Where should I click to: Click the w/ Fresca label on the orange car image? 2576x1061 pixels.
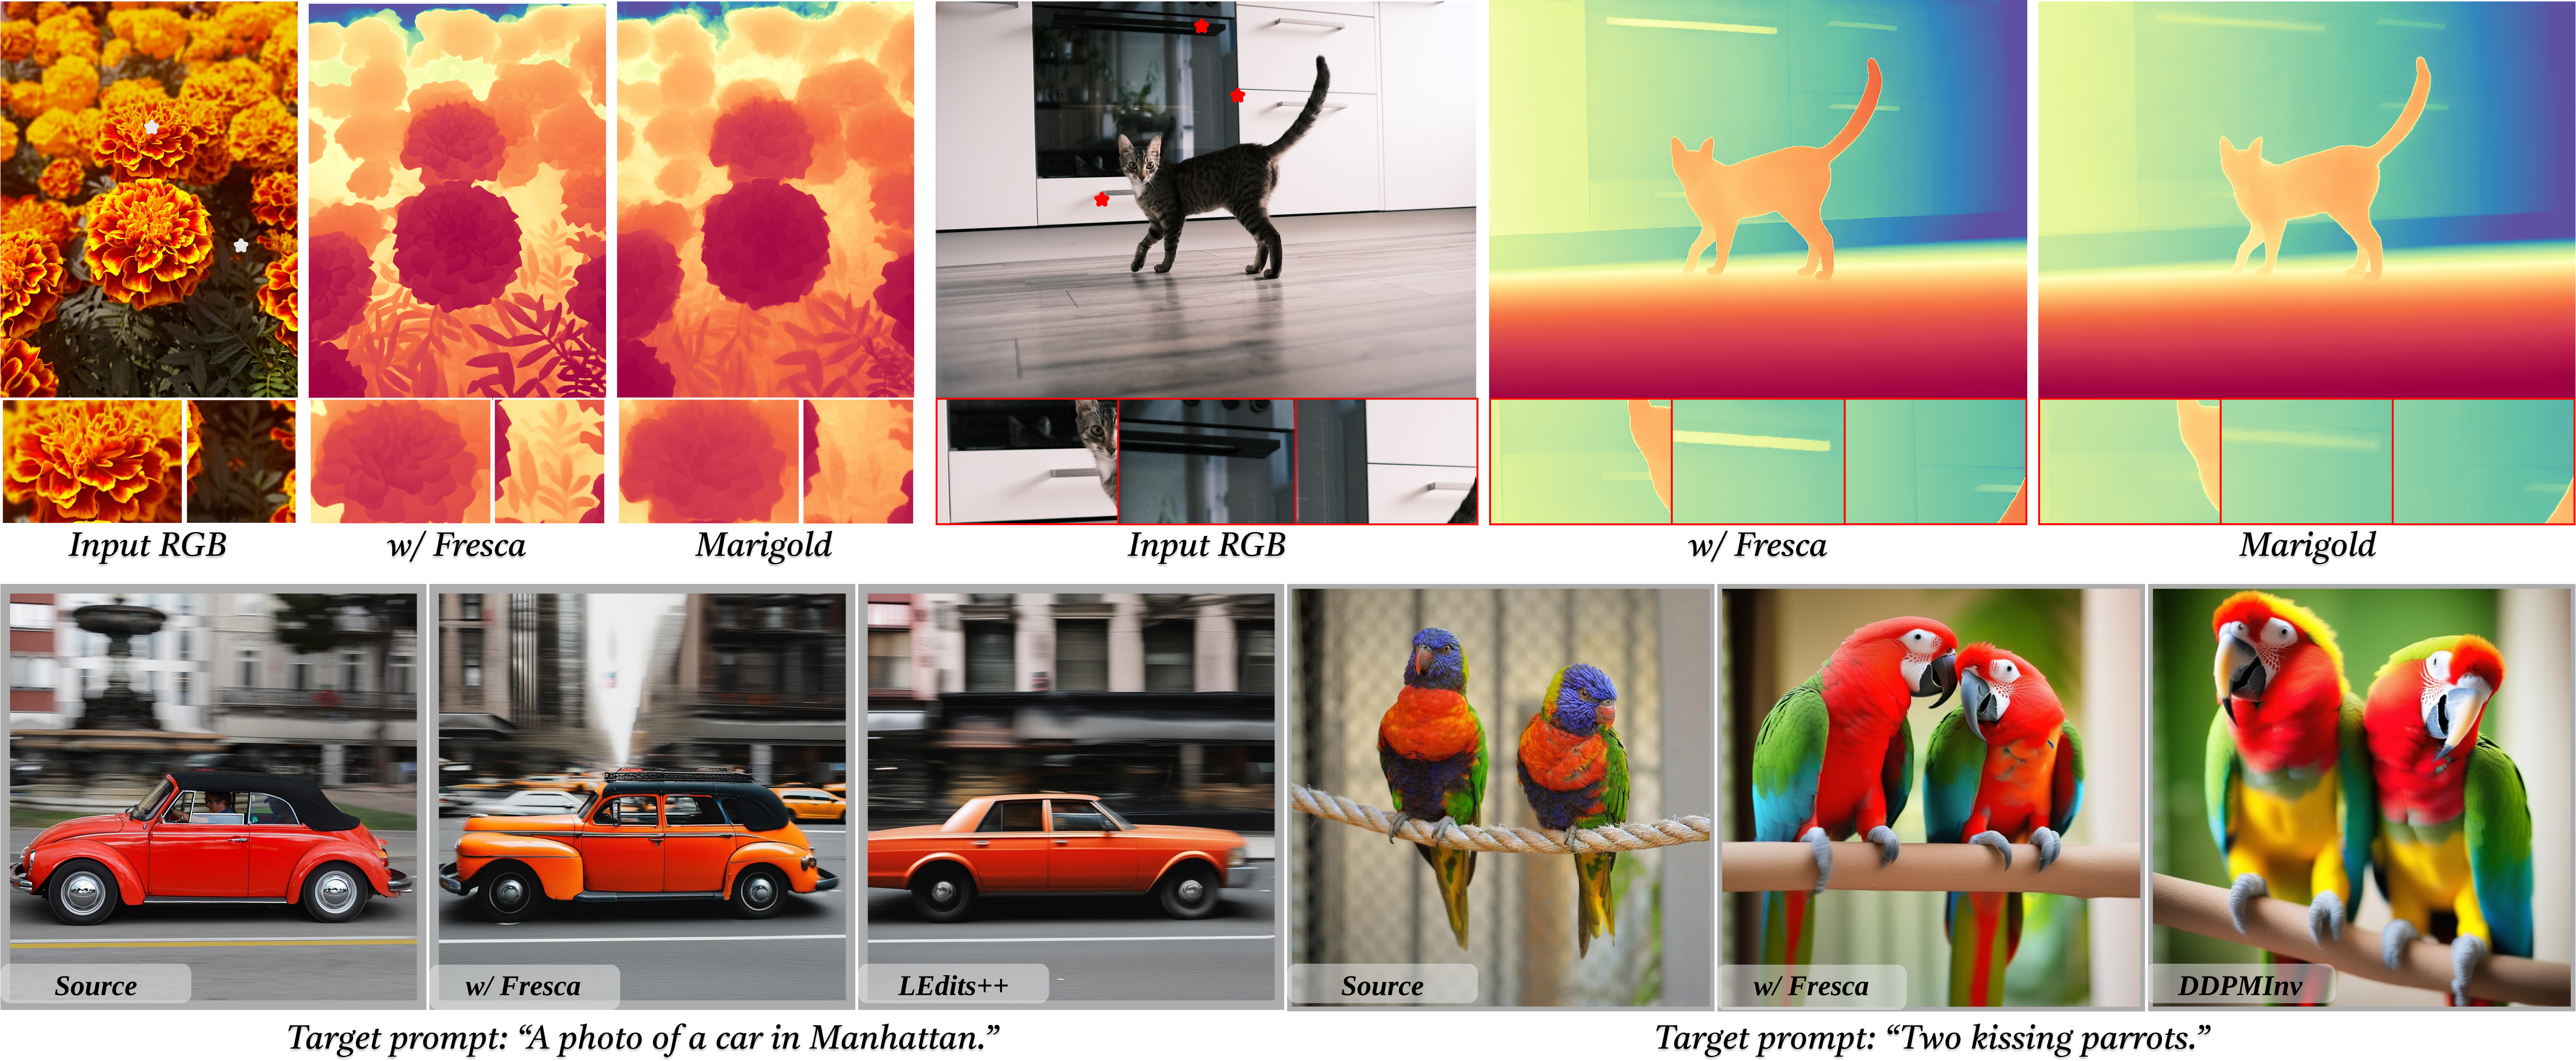pyautogui.click(x=523, y=986)
